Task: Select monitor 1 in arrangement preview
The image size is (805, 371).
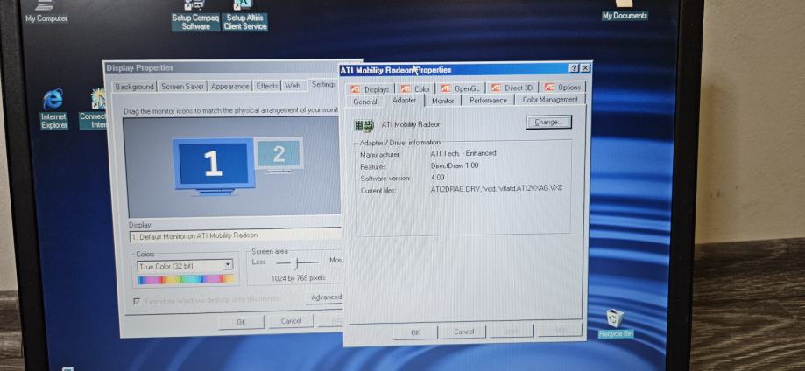Action: pos(214,164)
